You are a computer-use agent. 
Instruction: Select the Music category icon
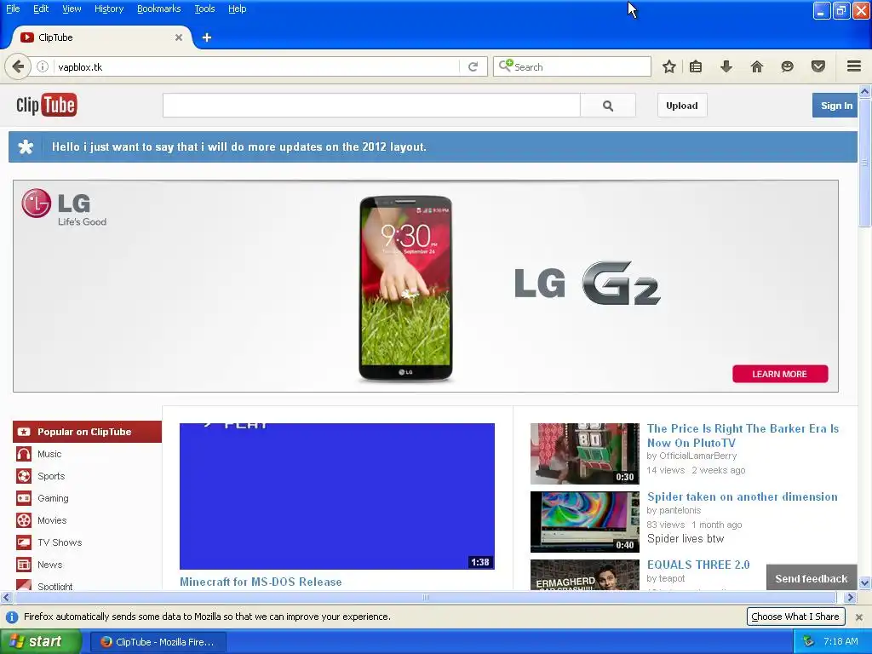23,454
